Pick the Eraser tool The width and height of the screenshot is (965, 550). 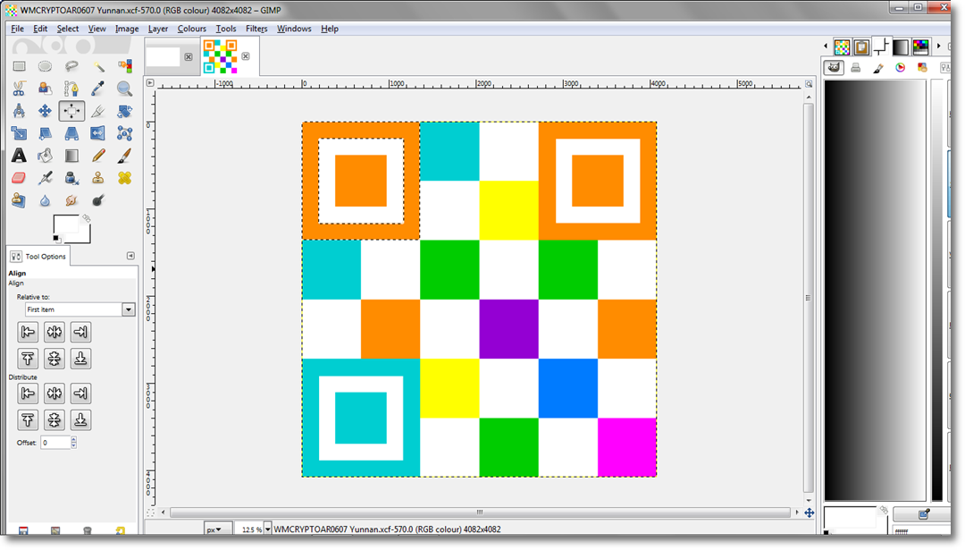click(19, 178)
